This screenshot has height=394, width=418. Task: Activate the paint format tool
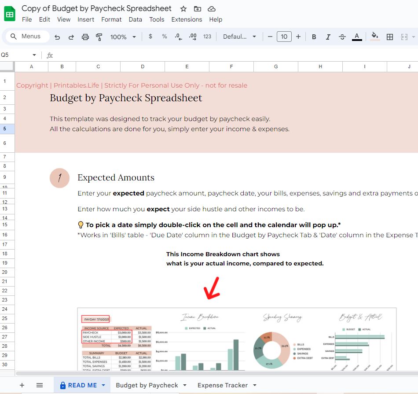[99, 37]
